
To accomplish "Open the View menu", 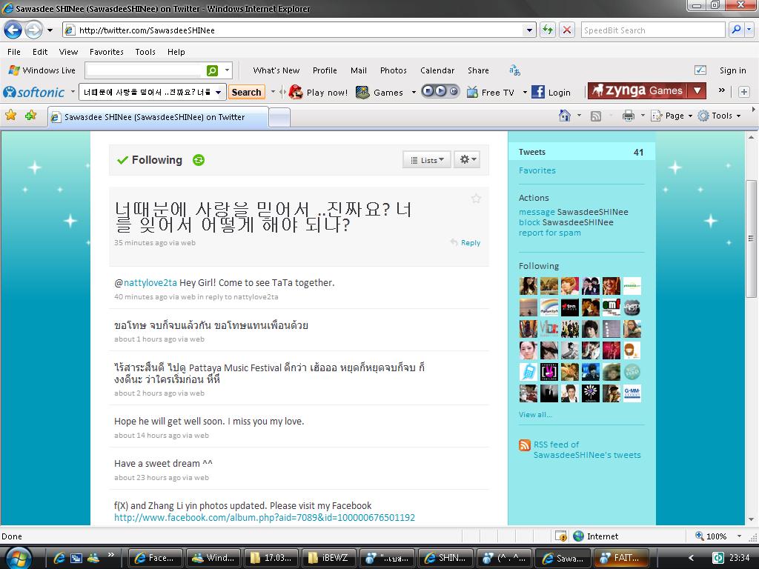I will pos(68,52).
